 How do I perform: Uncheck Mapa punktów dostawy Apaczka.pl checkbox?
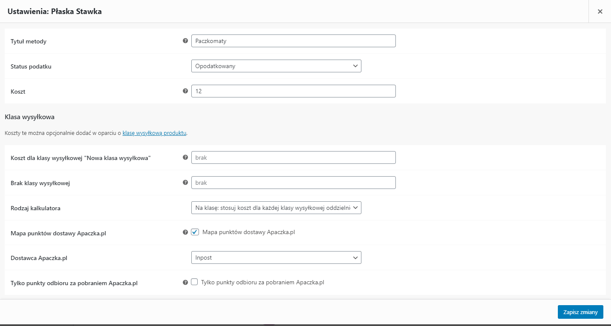coord(195,232)
